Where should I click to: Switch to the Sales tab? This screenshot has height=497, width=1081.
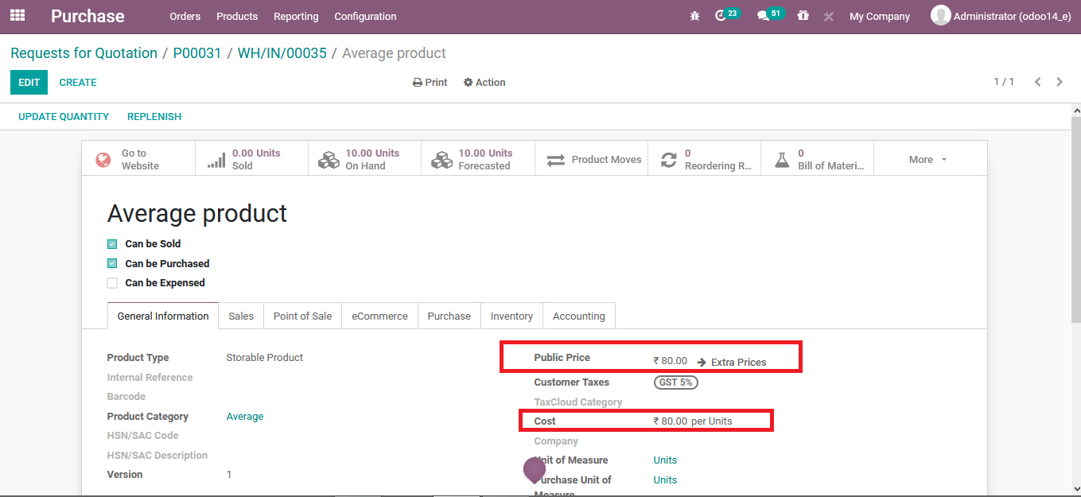coord(241,316)
